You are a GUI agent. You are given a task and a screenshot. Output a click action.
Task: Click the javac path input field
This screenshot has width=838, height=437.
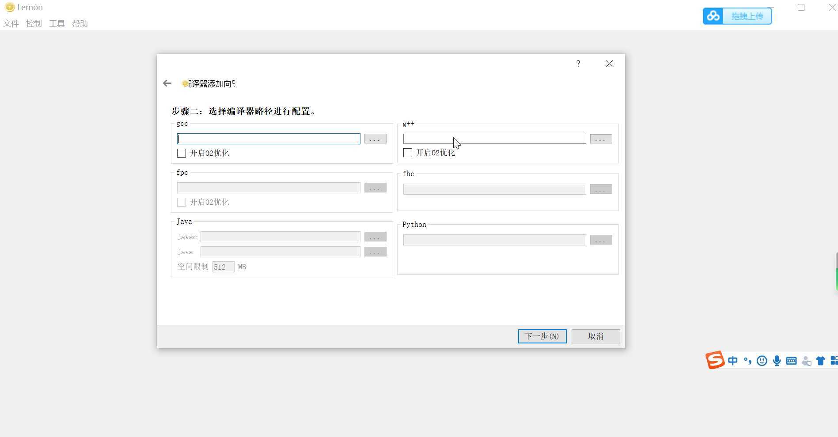(x=281, y=237)
